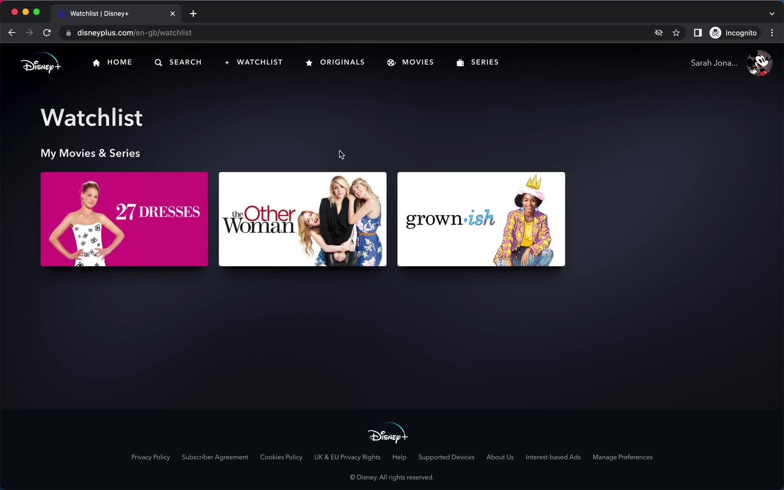Open the Supported Devices link
784x490 pixels.
(x=446, y=457)
